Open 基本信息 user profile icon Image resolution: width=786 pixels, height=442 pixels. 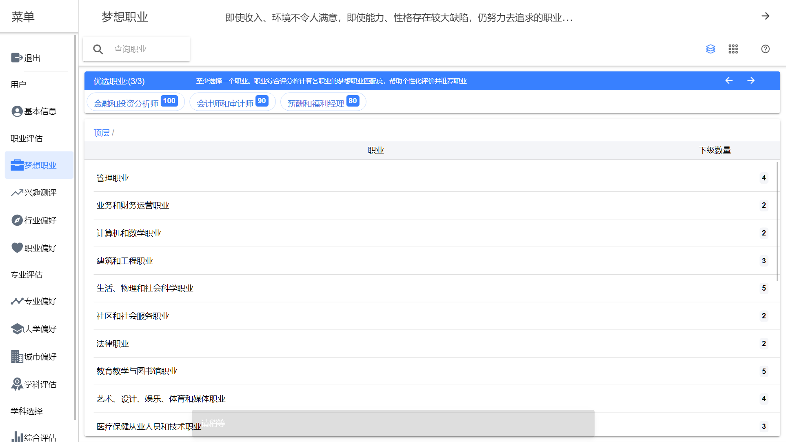click(17, 111)
